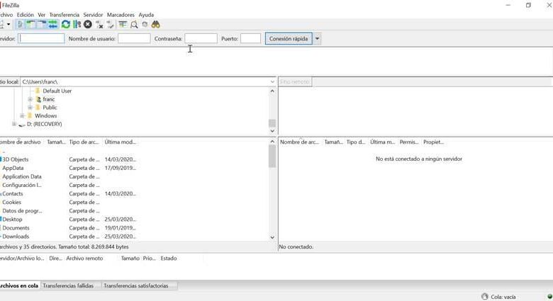
Task: Sort remote list by Propiet column
Action: pos(433,142)
